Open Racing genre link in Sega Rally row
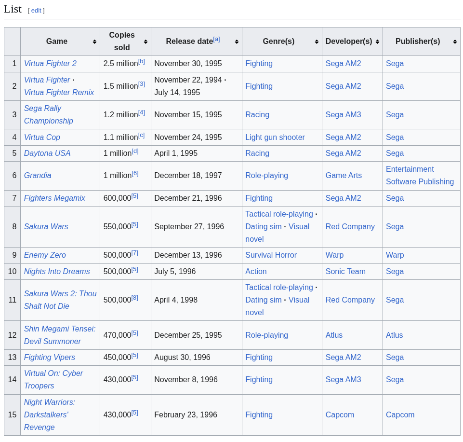 click(x=257, y=115)
